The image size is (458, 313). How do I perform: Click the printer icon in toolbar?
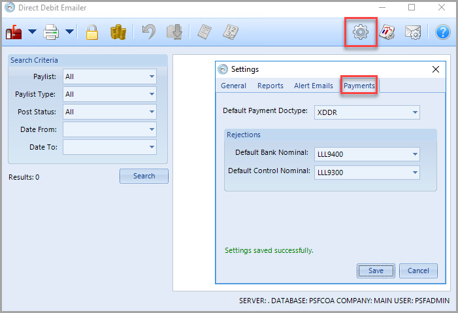(x=51, y=32)
